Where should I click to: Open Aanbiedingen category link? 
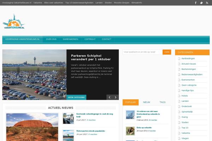click(x=188, y=59)
